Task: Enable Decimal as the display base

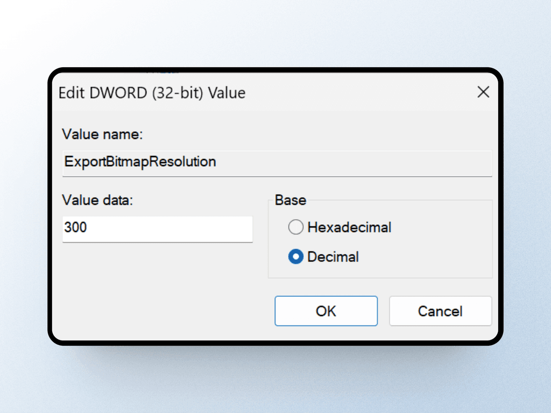Action: tap(295, 257)
